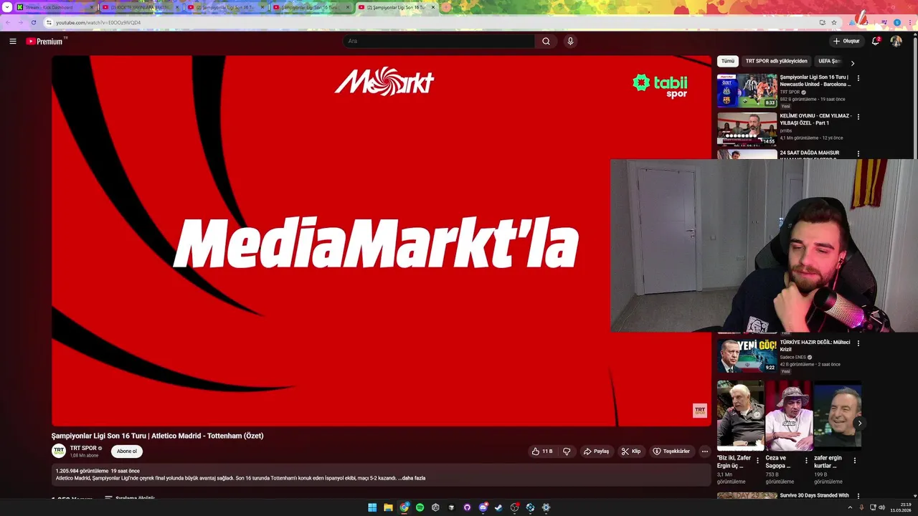The width and height of the screenshot is (918, 516).
Task: Open GitHub Desktop from taskbar
Action: [467, 507]
